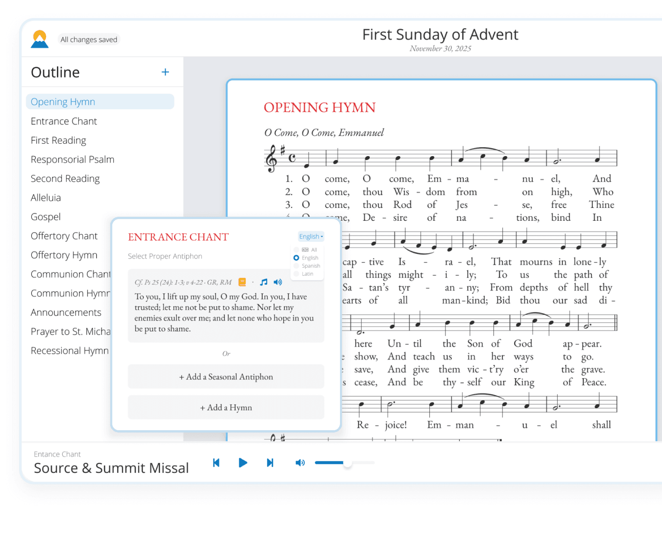Select the Latin language radio option
Image resolution: width=662 pixels, height=546 pixels.
(296, 274)
